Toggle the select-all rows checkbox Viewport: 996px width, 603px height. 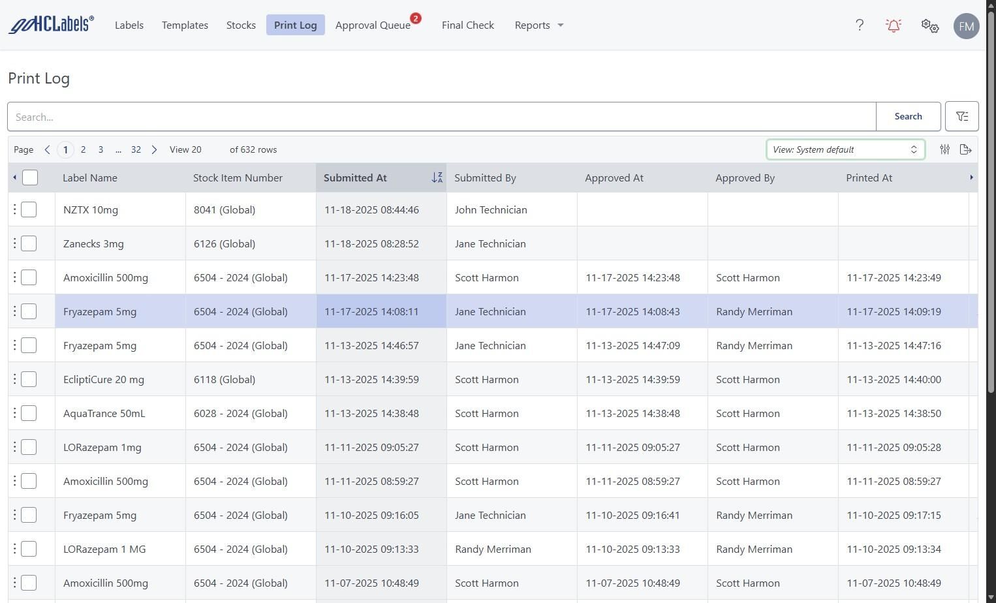point(30,178)
